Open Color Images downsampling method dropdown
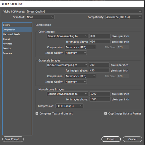 67,36
